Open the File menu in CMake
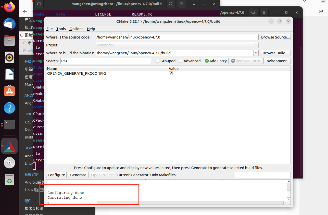328x215 pixels. 49,29
